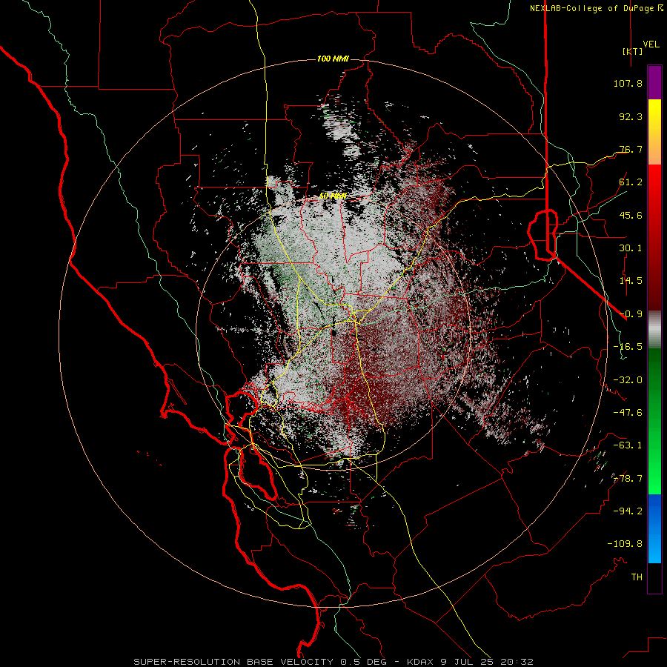Select the -16.5 value on velocity scale
This screenshot has height=667, width=667.
click(628, 347)
